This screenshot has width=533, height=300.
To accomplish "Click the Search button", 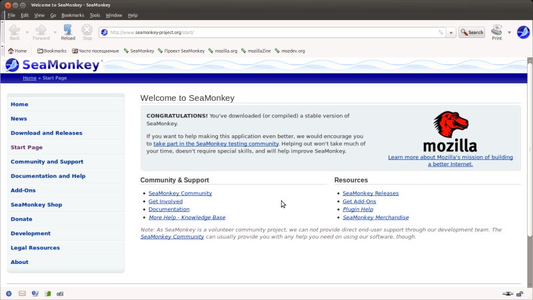I will tap(472, 32).
